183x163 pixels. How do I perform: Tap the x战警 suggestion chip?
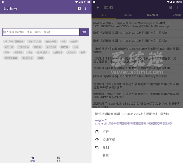coord(40,58)
